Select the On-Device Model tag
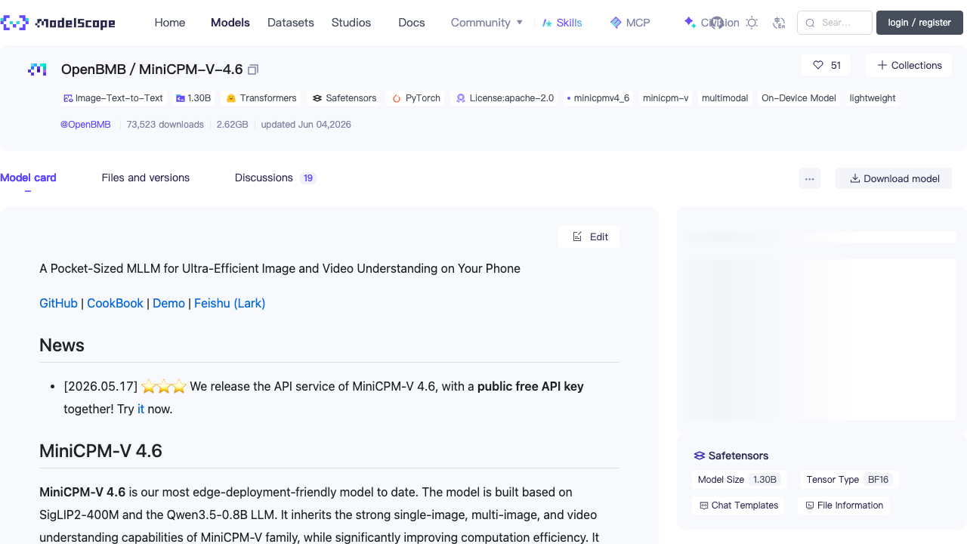 [x=799, y=98]
